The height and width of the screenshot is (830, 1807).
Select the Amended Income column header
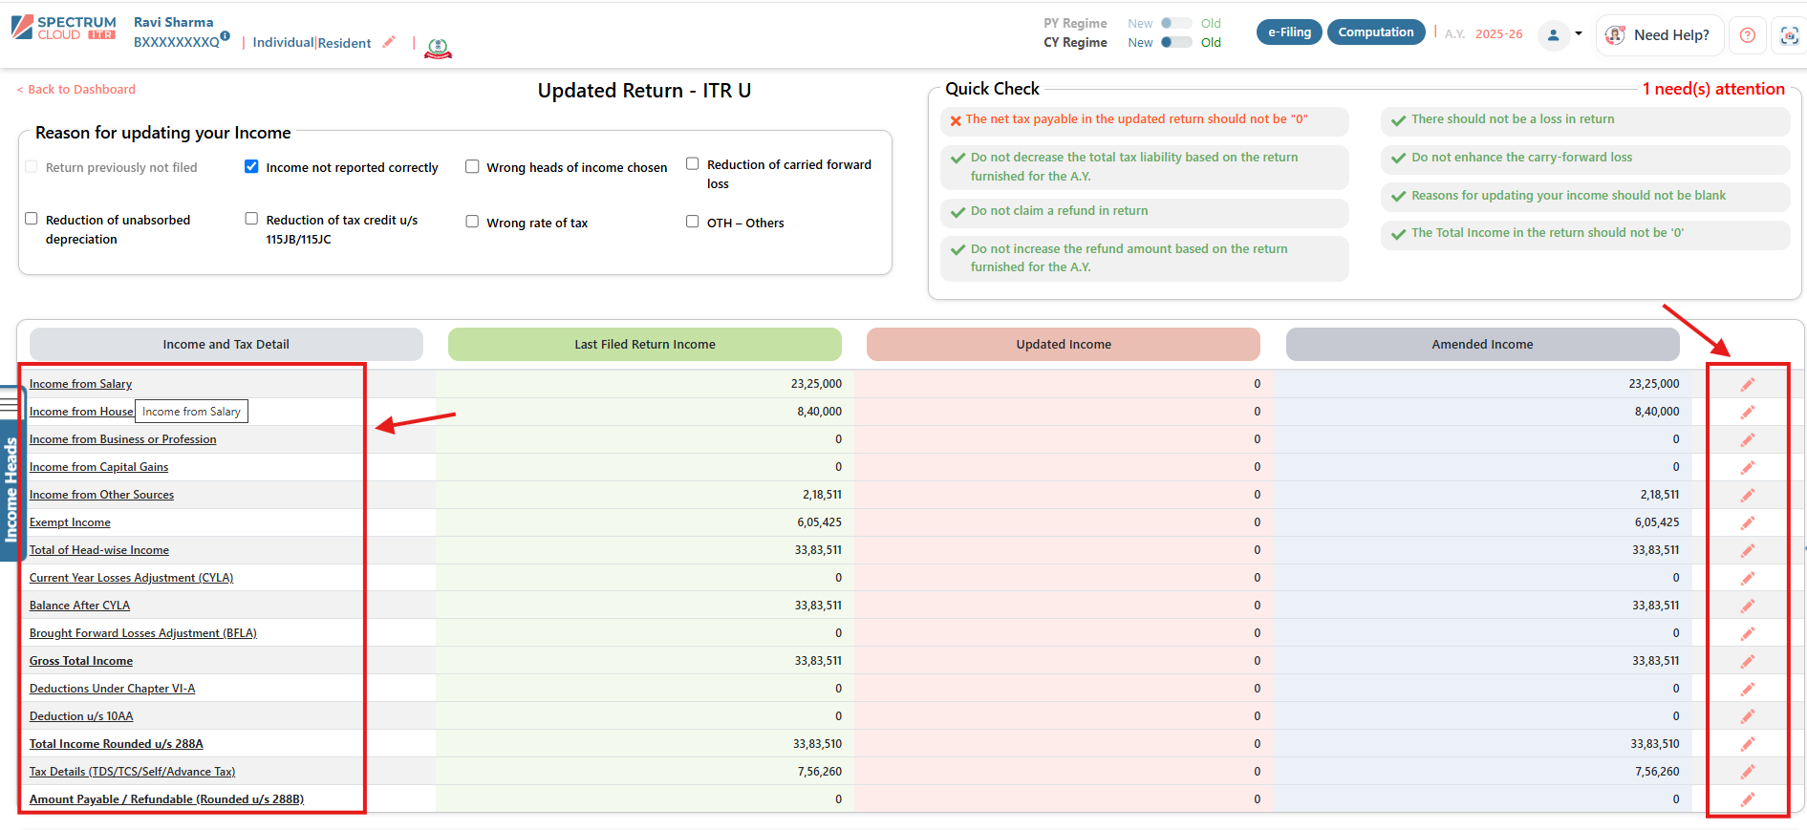1482,345
